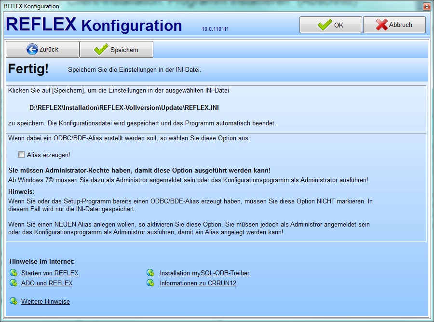Click the red X icon on Abbruch
The width and height of the screenshot is (434, 322).
[382, 25]
